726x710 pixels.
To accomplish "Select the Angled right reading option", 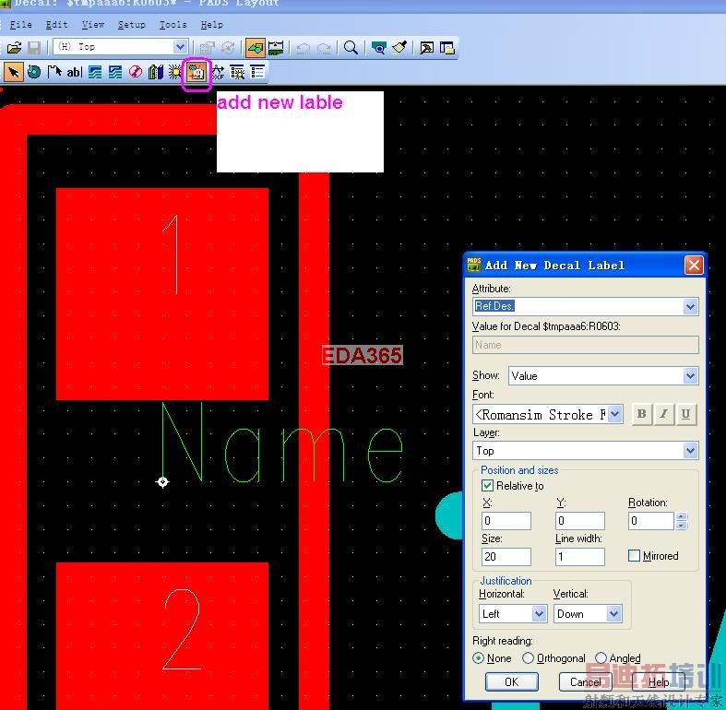I will click(601, 658).
